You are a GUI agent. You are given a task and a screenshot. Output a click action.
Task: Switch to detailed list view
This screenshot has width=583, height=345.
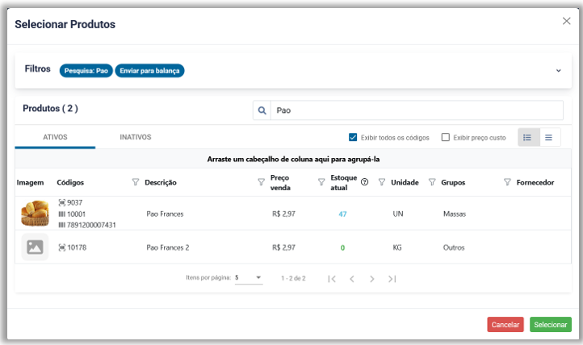pos(527,137)
